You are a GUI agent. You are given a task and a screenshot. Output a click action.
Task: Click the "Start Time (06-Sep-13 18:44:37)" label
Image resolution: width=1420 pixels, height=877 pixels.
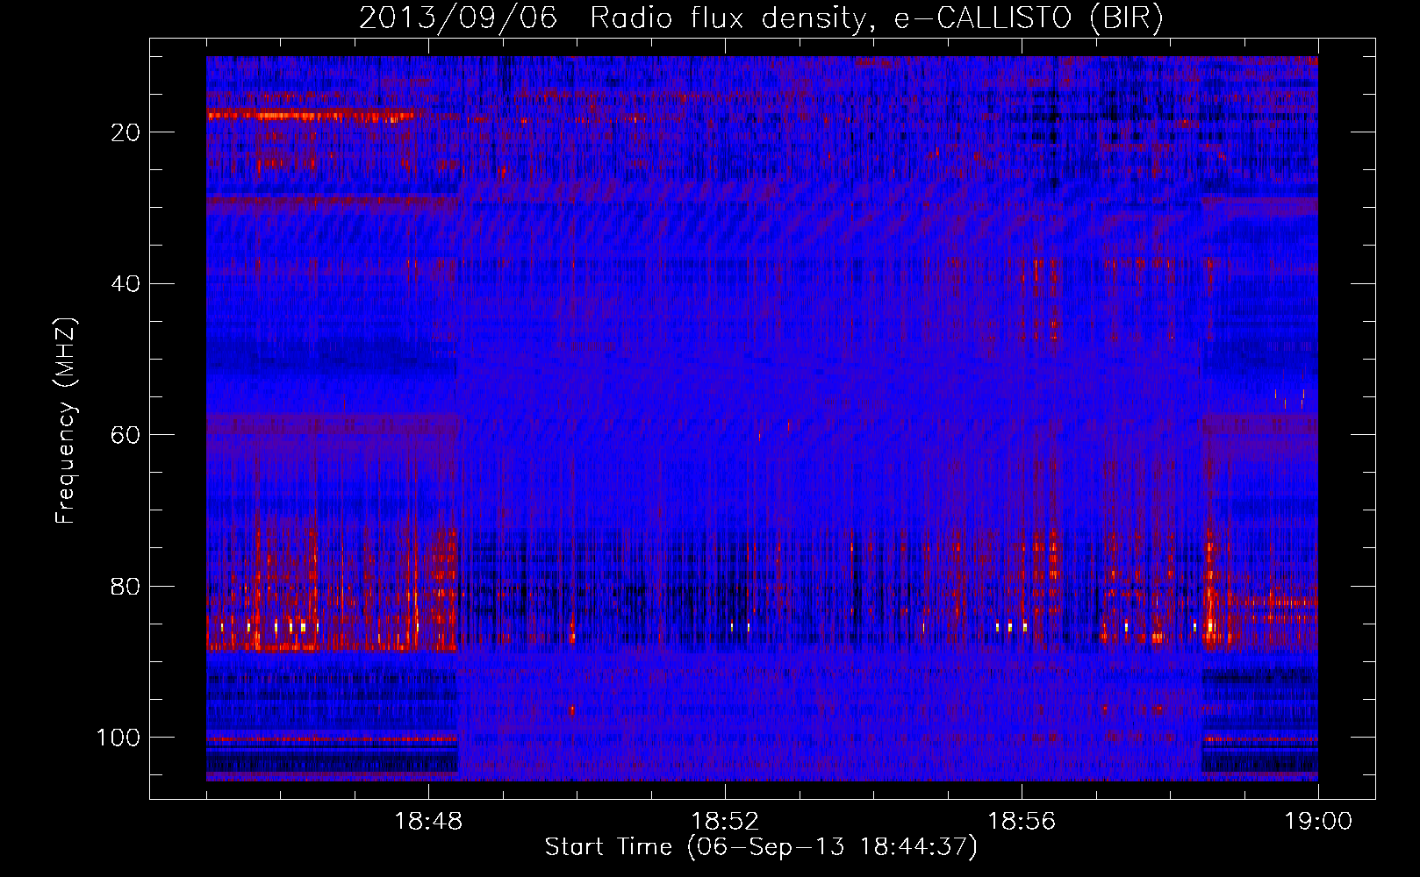coord(761,847)
